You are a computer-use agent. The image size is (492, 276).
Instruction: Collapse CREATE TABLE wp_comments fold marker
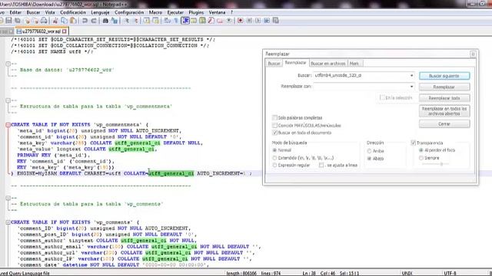click(x=8, y=222)
